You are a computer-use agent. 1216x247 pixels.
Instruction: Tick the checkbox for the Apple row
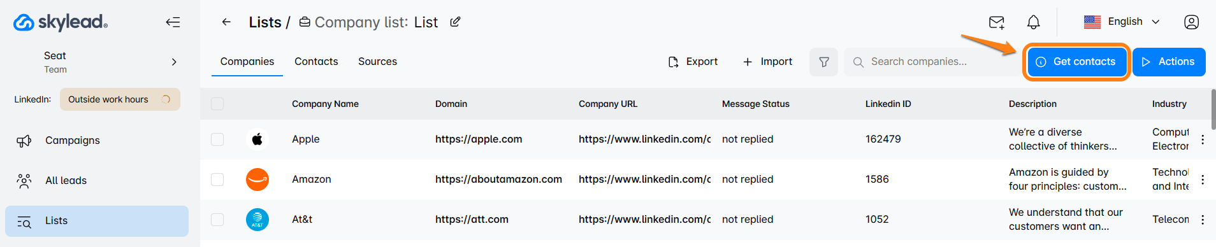pyautogui.click(x=217, y=139)
